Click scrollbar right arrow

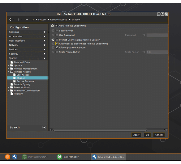click(166, 130)
